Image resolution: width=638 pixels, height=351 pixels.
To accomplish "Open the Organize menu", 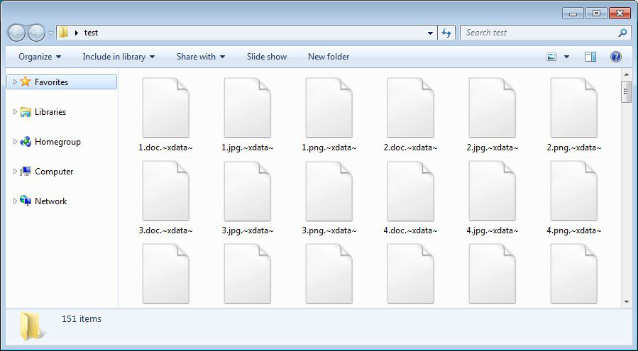I will (x=40, y=57).
